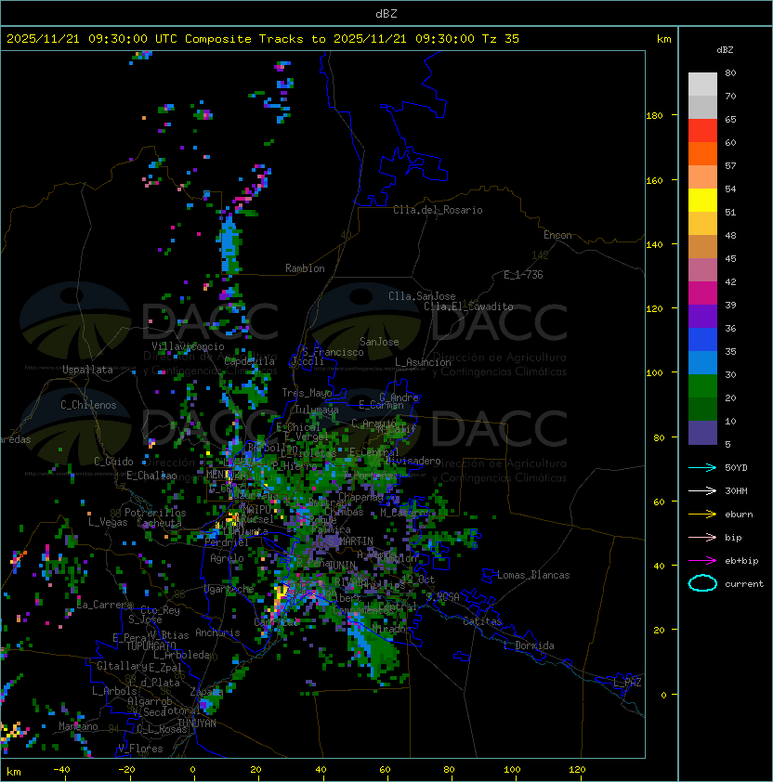
Task: Click the '54' value on the dBZ scale
Action: click(x=730, y=189)
